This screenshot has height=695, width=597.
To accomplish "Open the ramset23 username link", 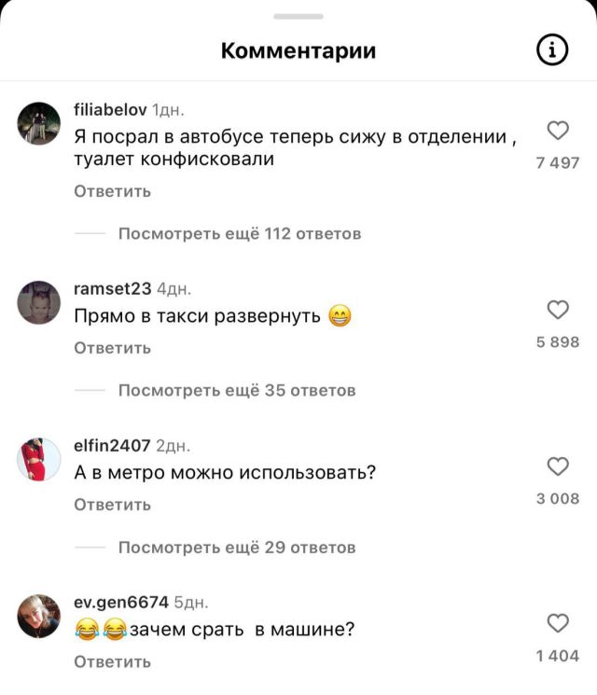I will [x=113, y=288].
